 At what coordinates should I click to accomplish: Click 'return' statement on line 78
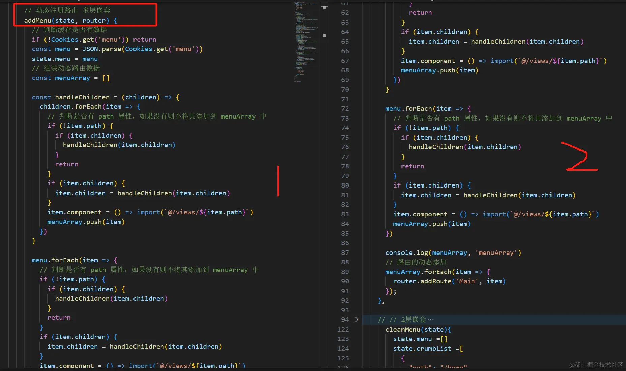[412, 166]
